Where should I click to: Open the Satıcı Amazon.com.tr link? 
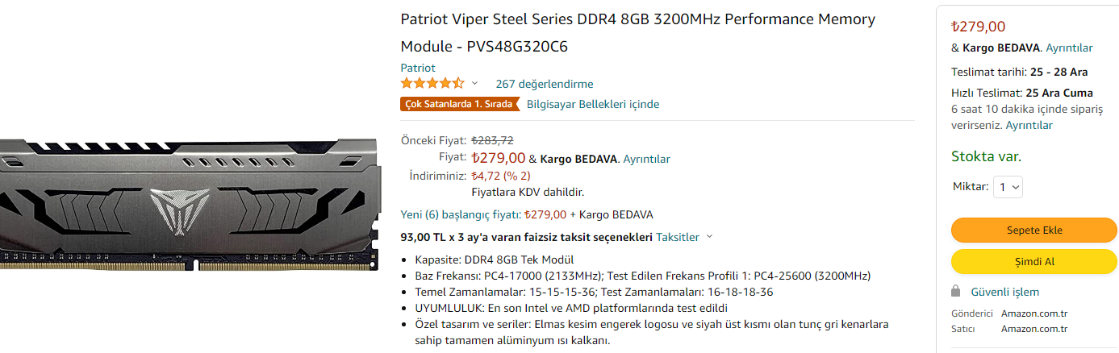pyautogui.click(x=1033, y=328)
